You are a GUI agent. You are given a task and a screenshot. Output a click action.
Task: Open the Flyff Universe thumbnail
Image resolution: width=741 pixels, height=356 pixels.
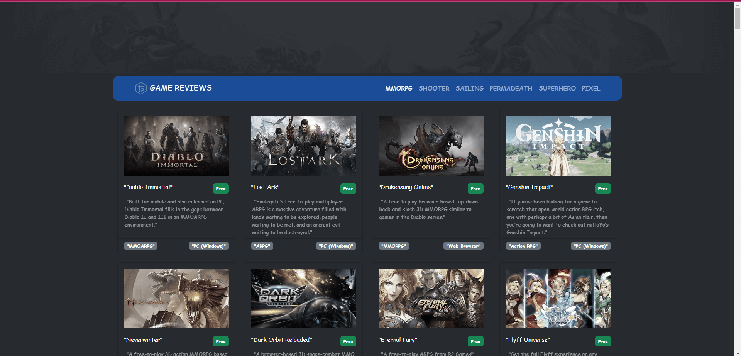[x=558, y=299]
